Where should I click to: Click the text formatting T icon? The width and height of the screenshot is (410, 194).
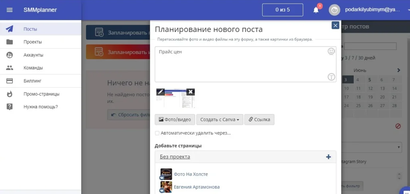coord(331,77)
